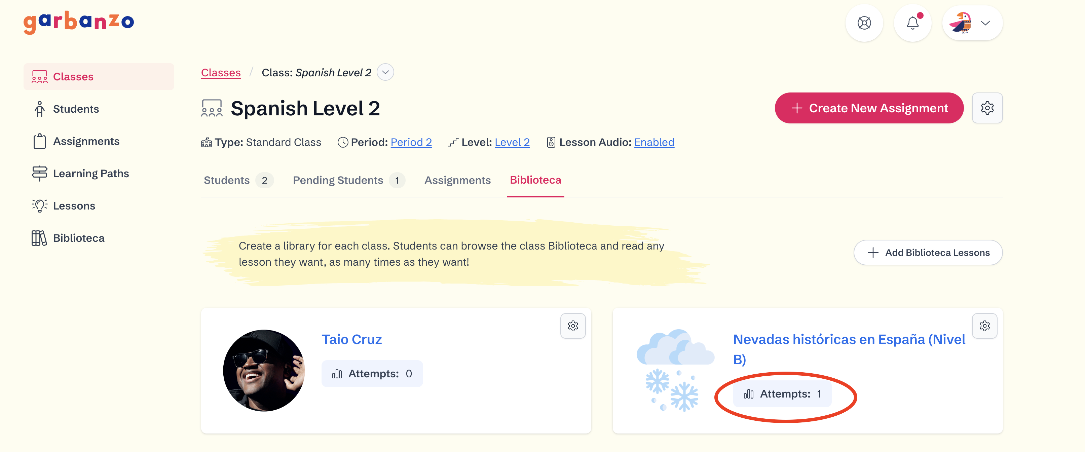Switch to the Assignments tab
This screenshot has width=1085, height=452.
[x=457, y=180]
